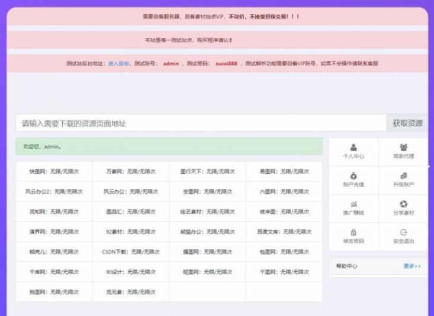This screenshot has height=316, width=434.
Task: Select the 千库网 quota cell
Action: pos(54,272)
